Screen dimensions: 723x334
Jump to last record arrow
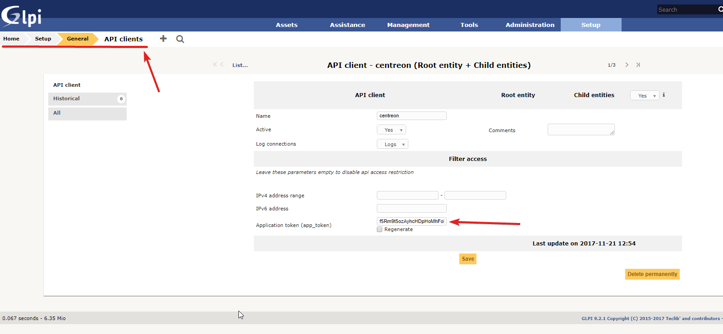point(638,65)
